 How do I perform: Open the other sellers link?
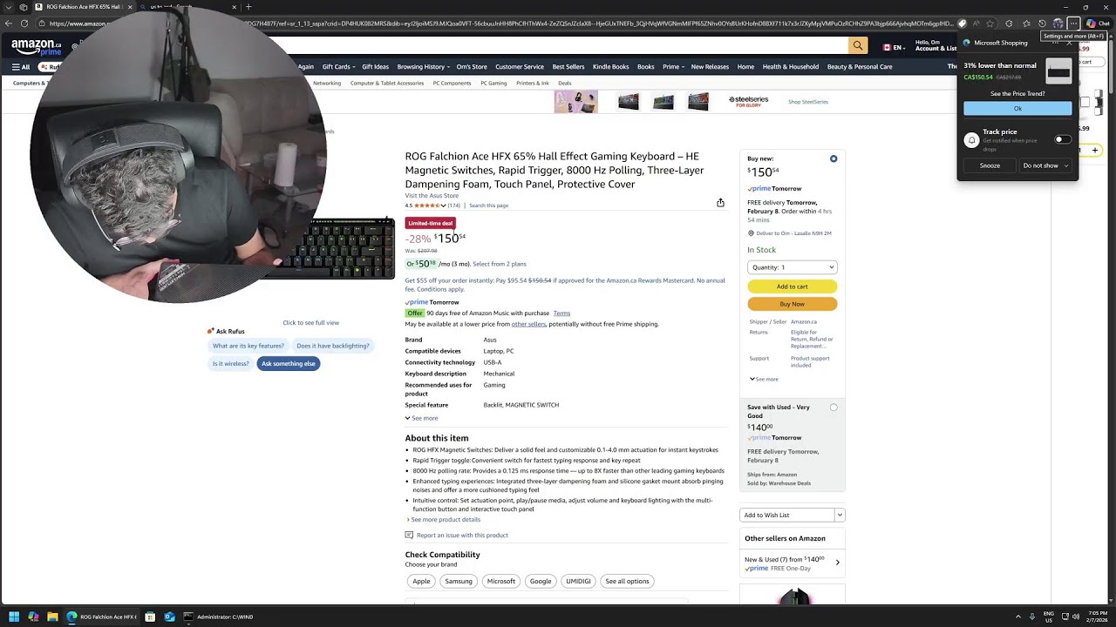click(x=528, y=324)
